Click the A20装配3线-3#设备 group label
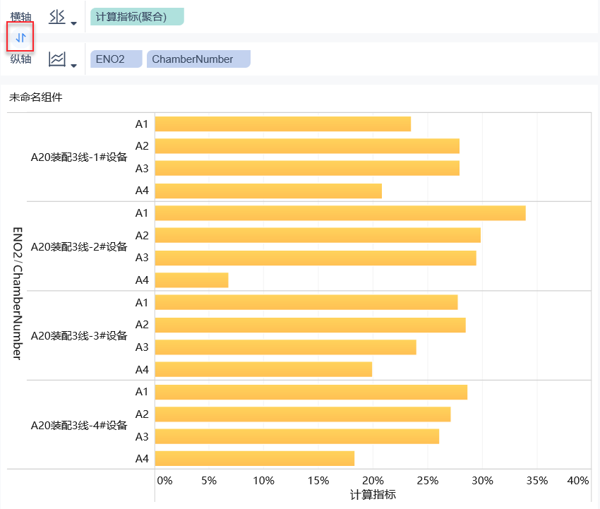This screenshot has width=600, height=509. click(x=79, y=335)
